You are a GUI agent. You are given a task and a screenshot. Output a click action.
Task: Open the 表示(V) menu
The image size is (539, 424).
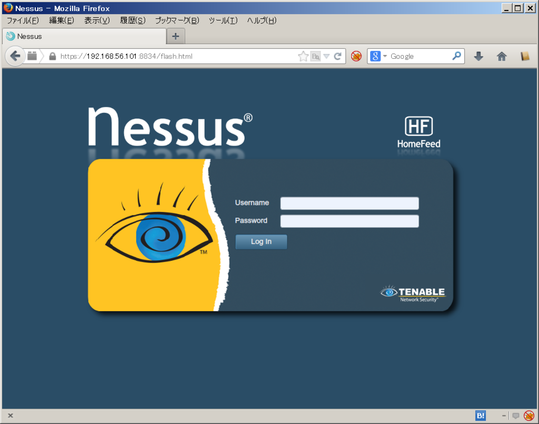pos(97,20)
